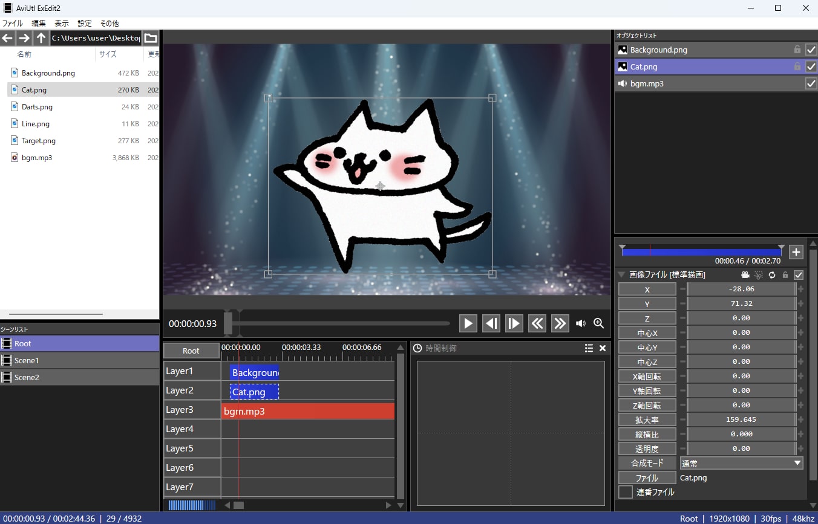Viewport: 818px width, 524px height.
Task: Collapse the image file settings section triangle
Action: [621, 274]
